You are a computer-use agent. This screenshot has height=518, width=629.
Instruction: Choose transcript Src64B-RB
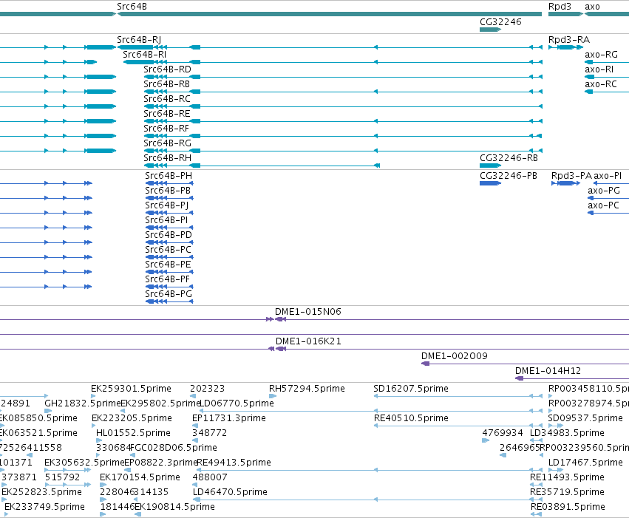tap(166, 84)
